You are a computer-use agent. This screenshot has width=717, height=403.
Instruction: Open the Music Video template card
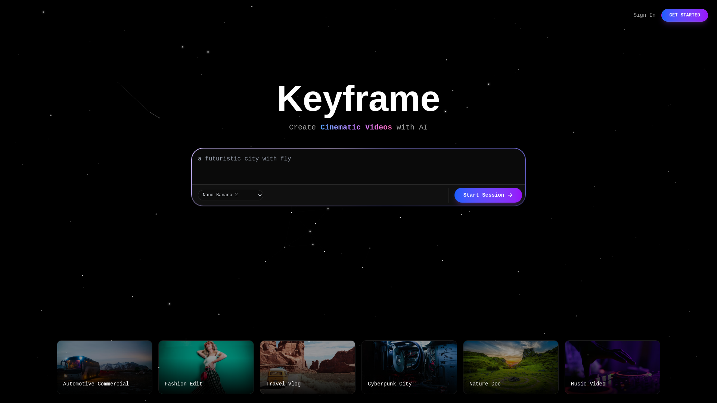point(612,367)
